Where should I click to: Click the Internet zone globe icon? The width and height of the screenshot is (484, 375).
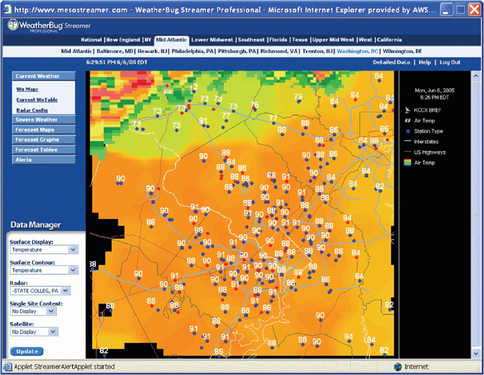(398, 367)
